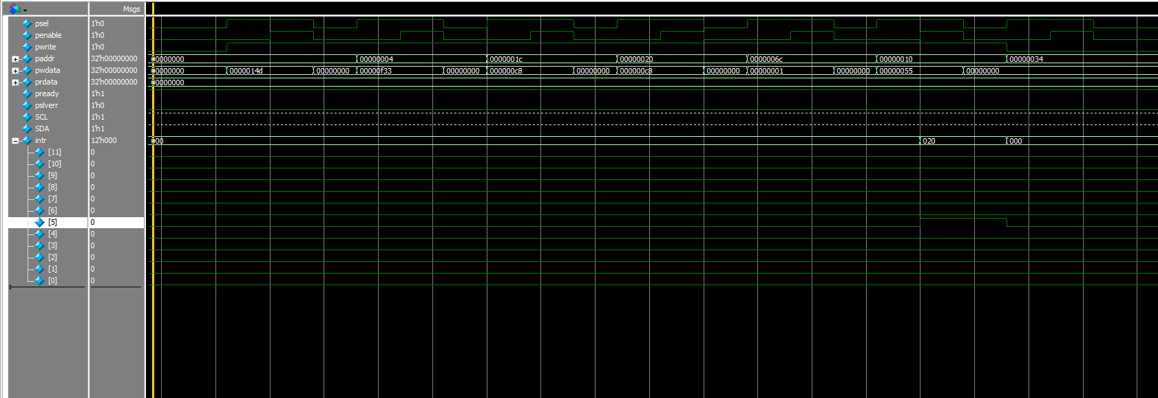Click the pwdata waveform segment 0000014d

pyautogui.click(x=270, y=71)
